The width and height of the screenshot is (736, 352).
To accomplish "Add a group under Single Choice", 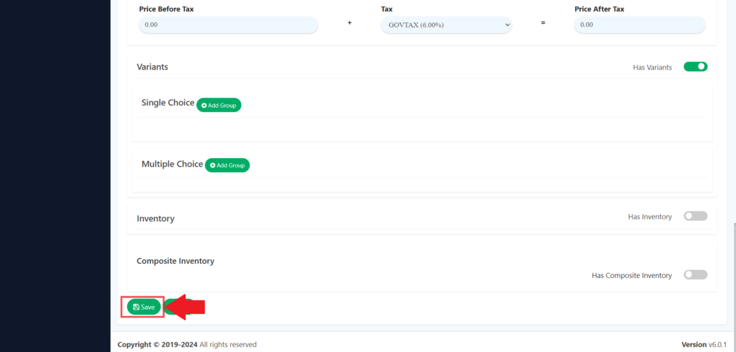I will pyautogui.click(x=219, y=106).
